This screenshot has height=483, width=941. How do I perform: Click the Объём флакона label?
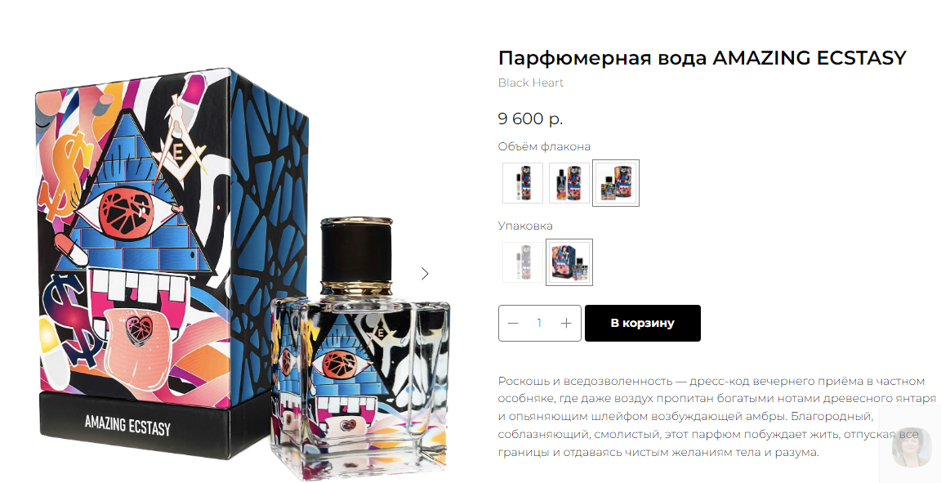point(544,146)
